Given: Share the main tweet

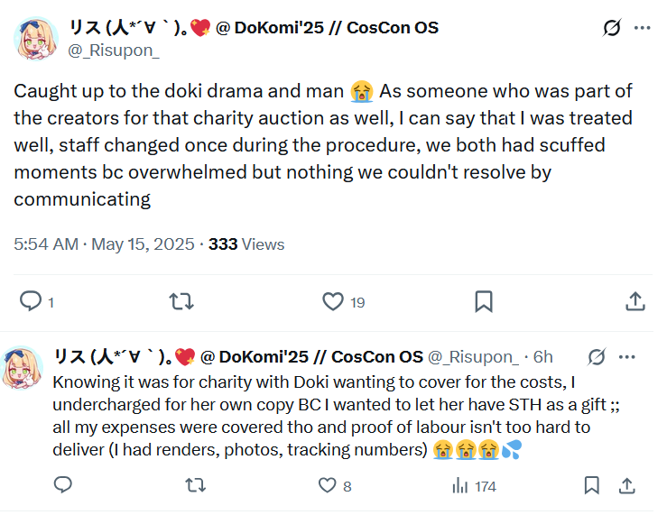Looking at the screenshot, I should point(635,301).
